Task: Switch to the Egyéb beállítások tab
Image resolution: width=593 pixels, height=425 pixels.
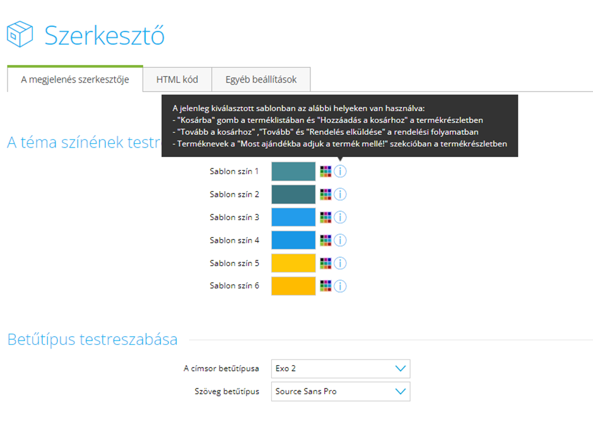Action: (x=261, y=79)
